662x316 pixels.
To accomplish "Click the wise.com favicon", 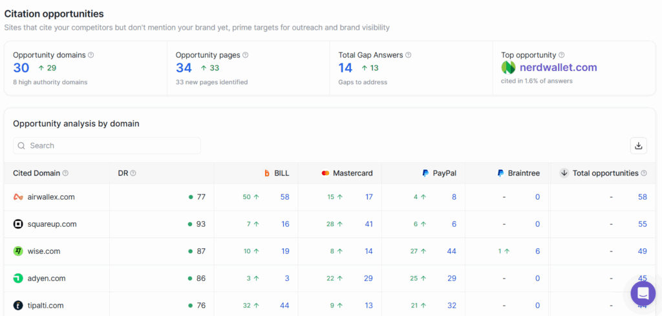I will [17, 251].
